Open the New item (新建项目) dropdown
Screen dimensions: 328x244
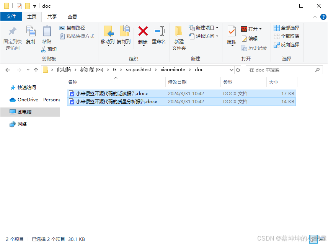click(x=204, y=28)
